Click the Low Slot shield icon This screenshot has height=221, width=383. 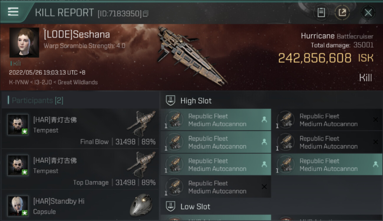point(171,206)
